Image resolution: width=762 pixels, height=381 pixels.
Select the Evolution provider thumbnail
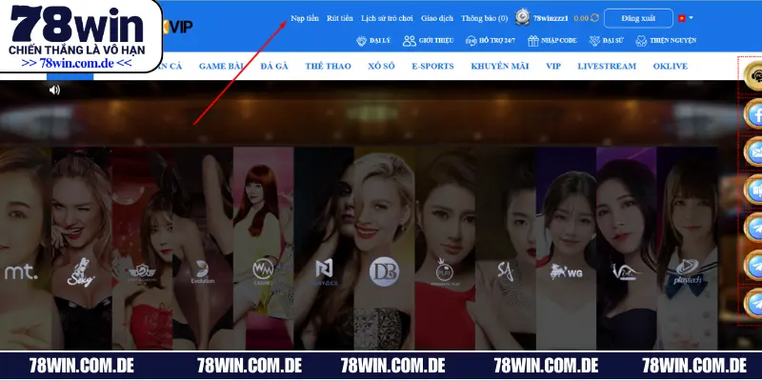point(201,273)
